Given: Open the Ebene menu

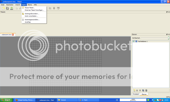Looking at the screenshot, I should tap(30, 5).
